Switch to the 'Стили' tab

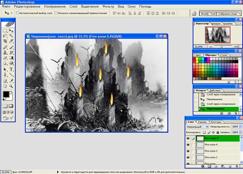pos(223,55)
